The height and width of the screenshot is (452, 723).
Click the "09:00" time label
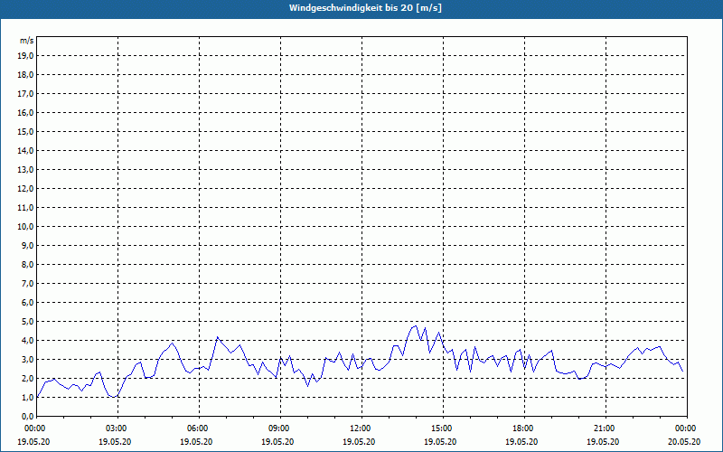[x=280, y=428]
